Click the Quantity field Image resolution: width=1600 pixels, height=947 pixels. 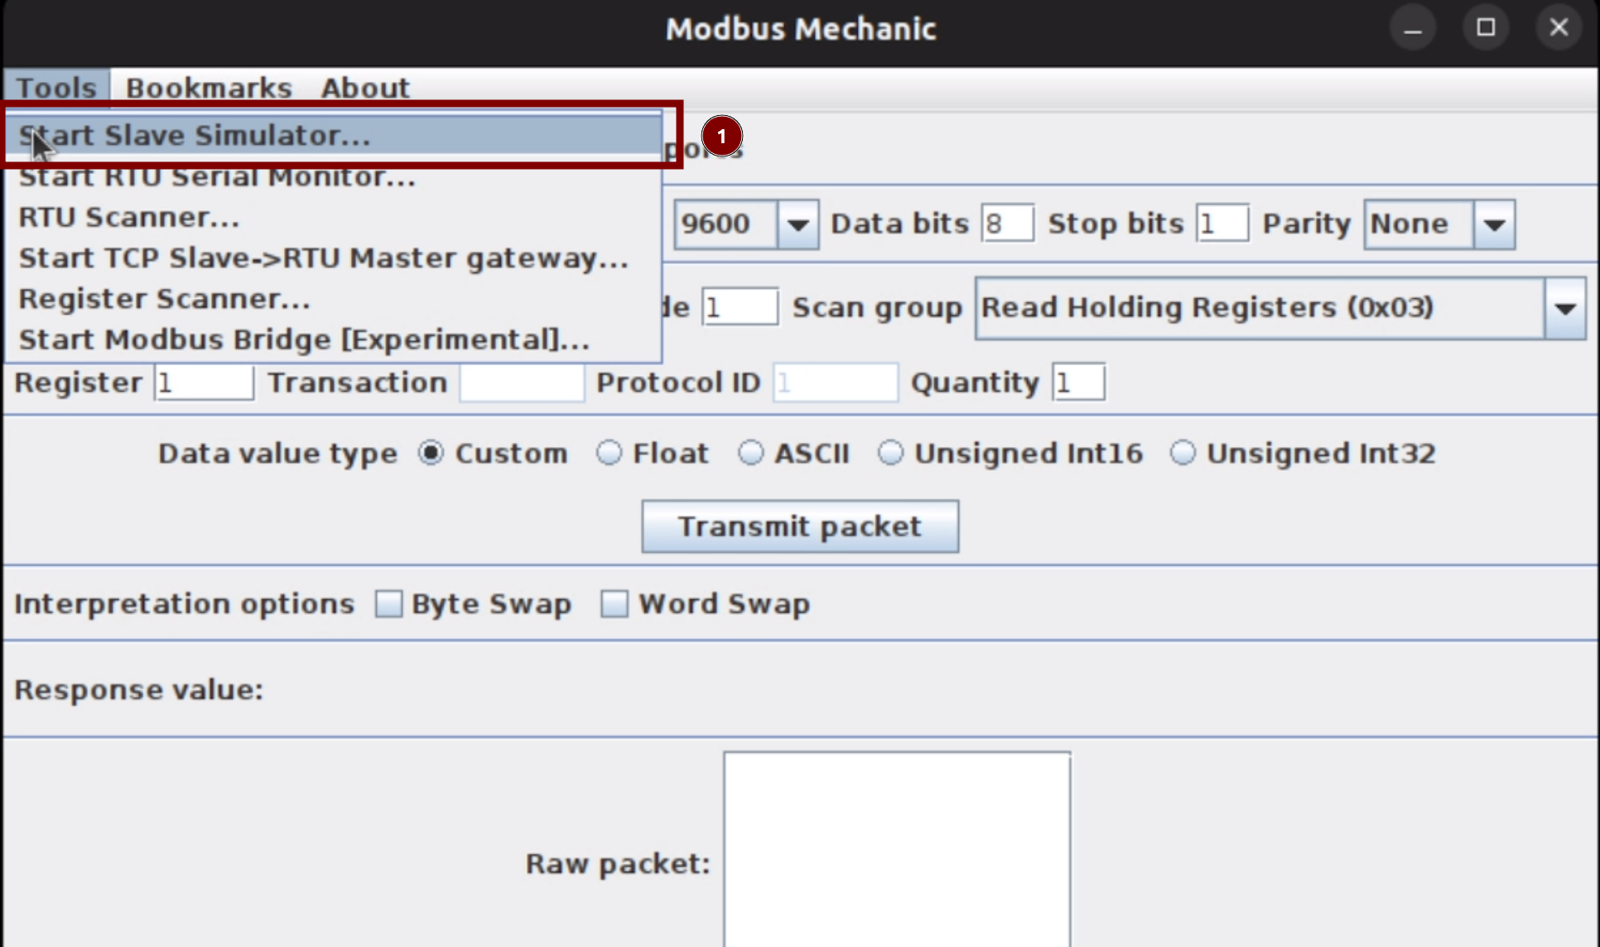pyautogui.click(x=1078, y=382)
